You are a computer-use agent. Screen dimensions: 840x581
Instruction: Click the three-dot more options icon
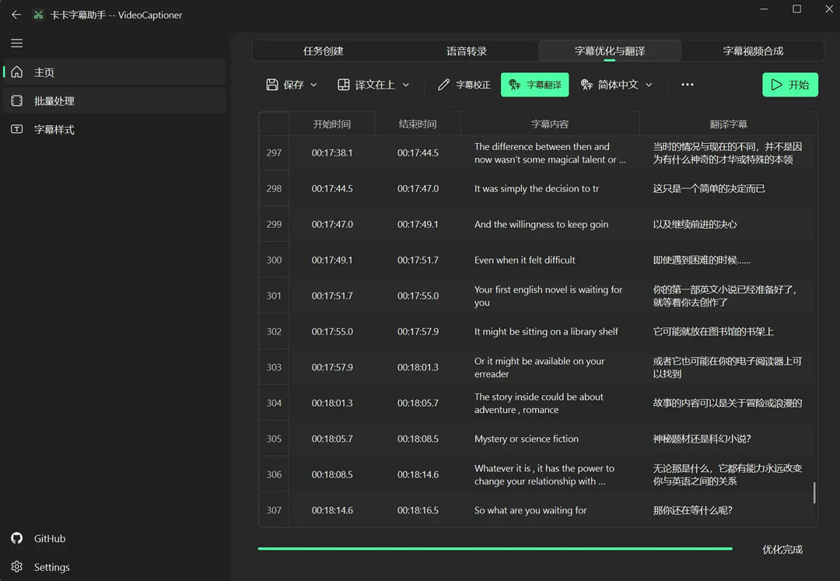point(687,85)
